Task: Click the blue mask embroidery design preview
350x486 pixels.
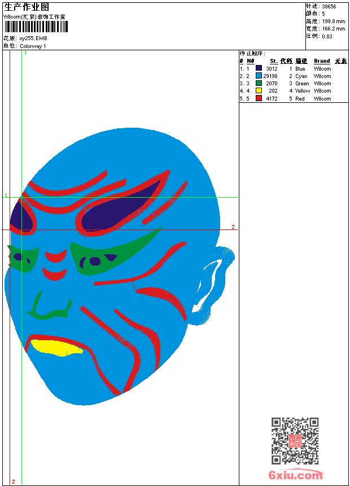Action: (119, 267)
